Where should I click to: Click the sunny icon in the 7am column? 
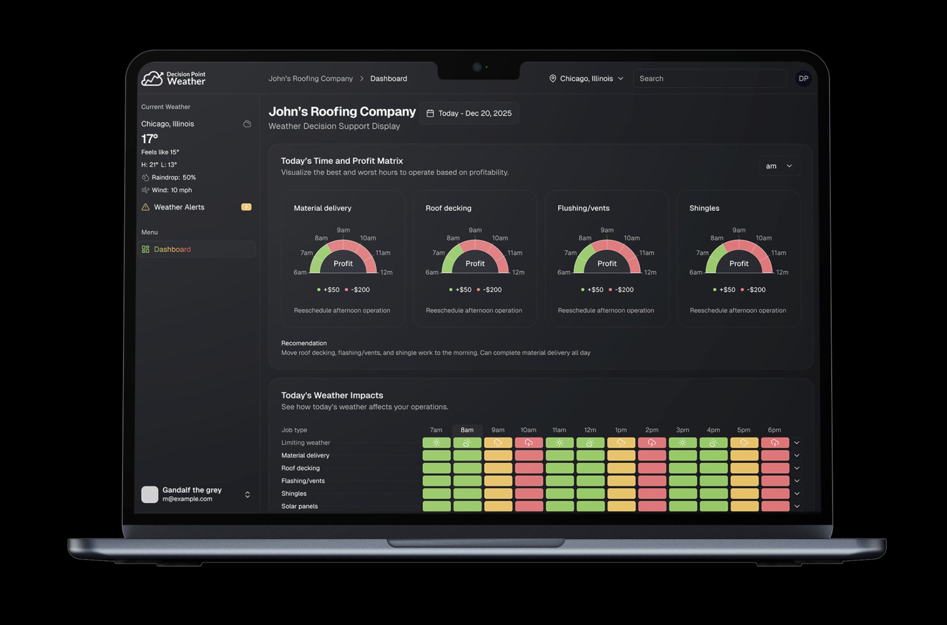(x=436, y=443)
